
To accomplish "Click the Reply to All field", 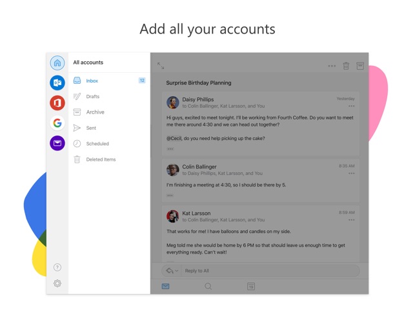I will (x=258, y=271).
